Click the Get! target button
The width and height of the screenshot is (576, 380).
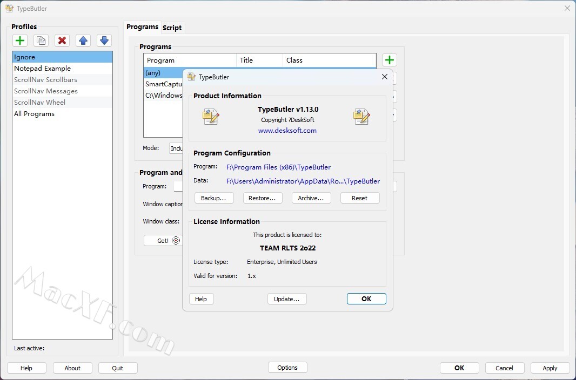pyautogui.click(x=164, y=241)
